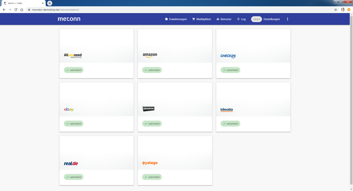Click the page vertical scrollbar

coord(351,100)
